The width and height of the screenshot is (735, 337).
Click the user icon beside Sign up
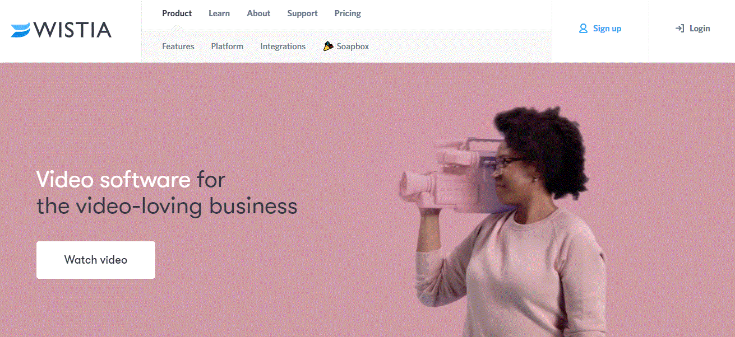point(583,29)
